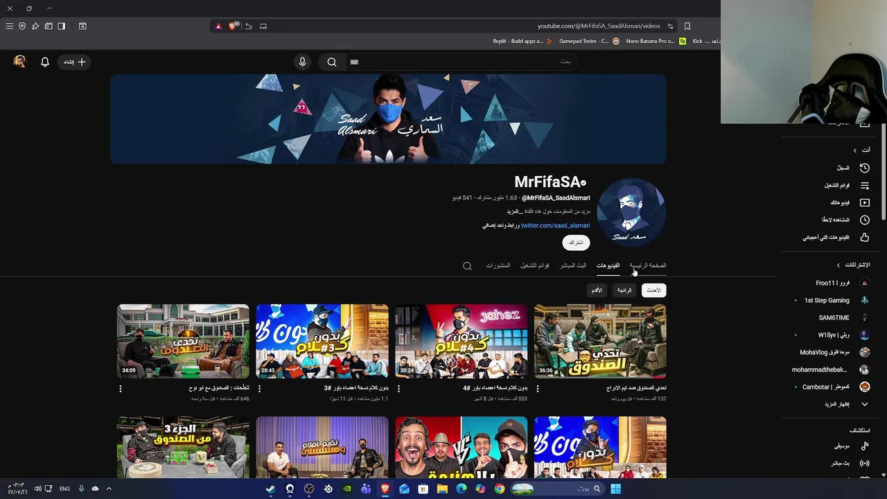Select the Videos (الفيديوهات) tab
Image resolution: width=887 pixels, height=499 pixels.
pos(608,265)
